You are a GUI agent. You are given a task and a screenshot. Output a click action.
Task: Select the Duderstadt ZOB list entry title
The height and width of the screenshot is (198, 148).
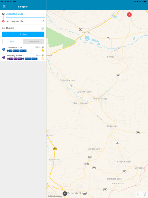pyautogui.click(x=14, y=47)
